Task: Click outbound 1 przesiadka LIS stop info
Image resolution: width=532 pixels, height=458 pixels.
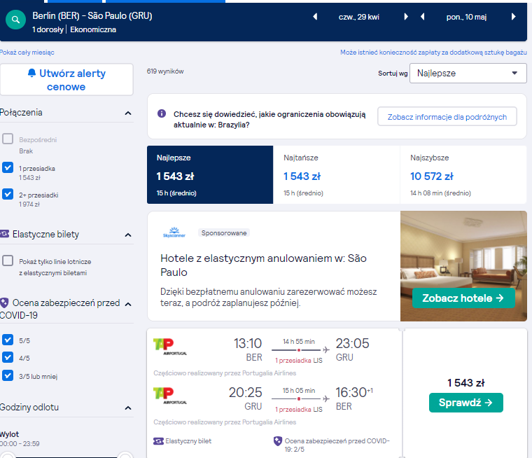Action: tap(299, 360)
